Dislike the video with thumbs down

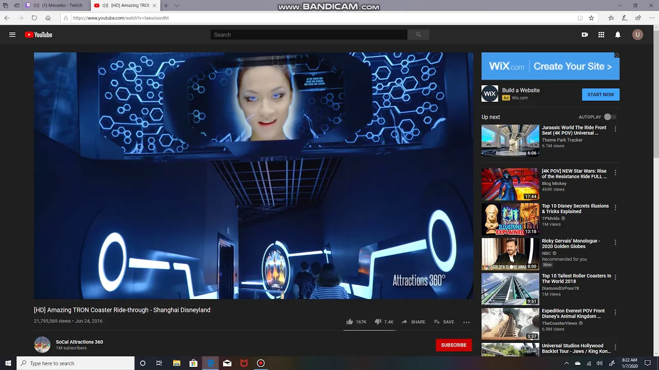point(378,322)
